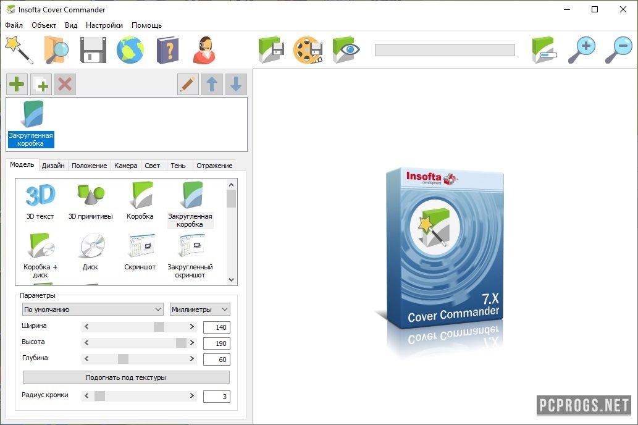The width and height of the screenshot is (638, 425).
Task: Open the По умолчанию preset dropdown
Action: pyautogui.click(x=92, y=309)
